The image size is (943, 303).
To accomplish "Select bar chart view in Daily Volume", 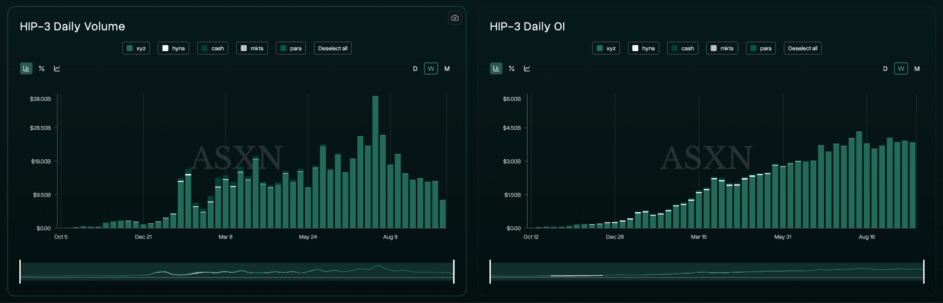I will [26, 69].
